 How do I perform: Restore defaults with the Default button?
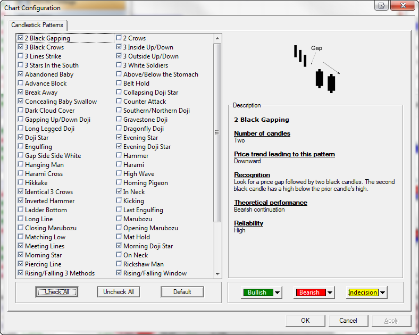pos(182,292)
